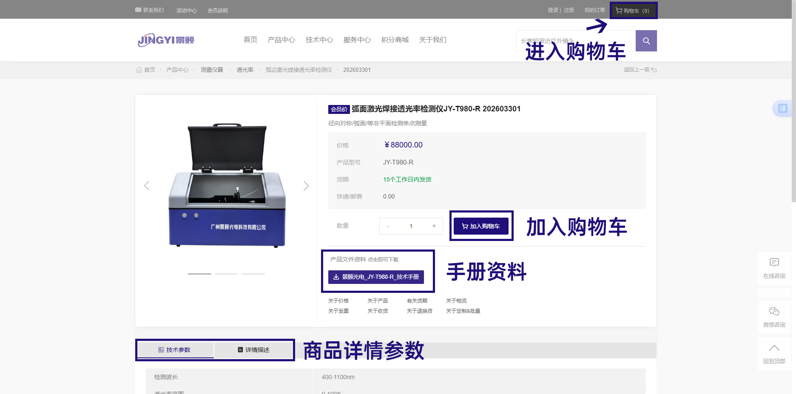This screenshot has width=796, height=394.
Task: Switch to 详情描述 tab
Action: click(x=253, y=350)
